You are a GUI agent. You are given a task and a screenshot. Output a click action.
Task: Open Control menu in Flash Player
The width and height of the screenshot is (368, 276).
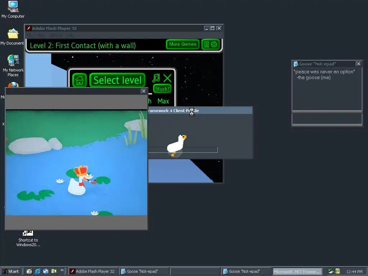[x=56, y=35]
